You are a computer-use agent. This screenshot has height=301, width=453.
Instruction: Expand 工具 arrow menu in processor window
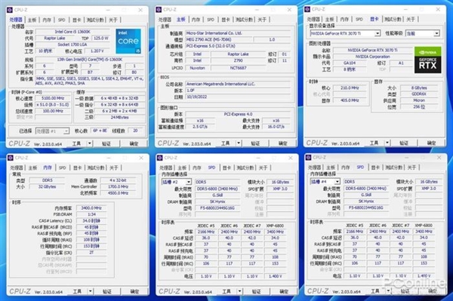coord(90,143)
